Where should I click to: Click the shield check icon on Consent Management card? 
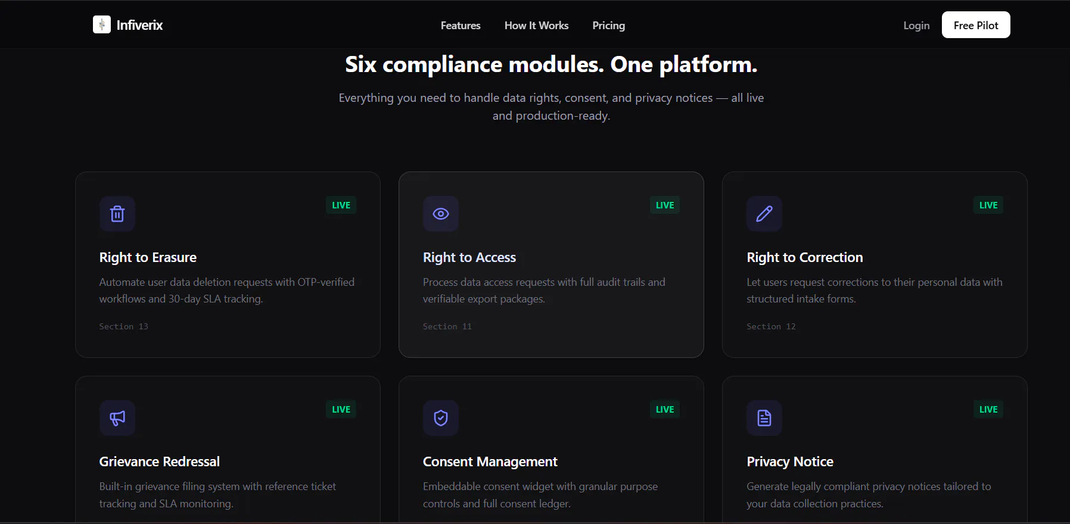pyautogui.click(x=441, y=418)
